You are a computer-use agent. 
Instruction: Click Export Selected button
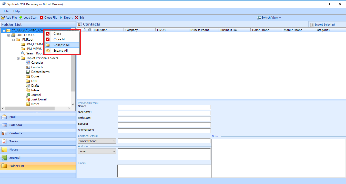(323, 25)
